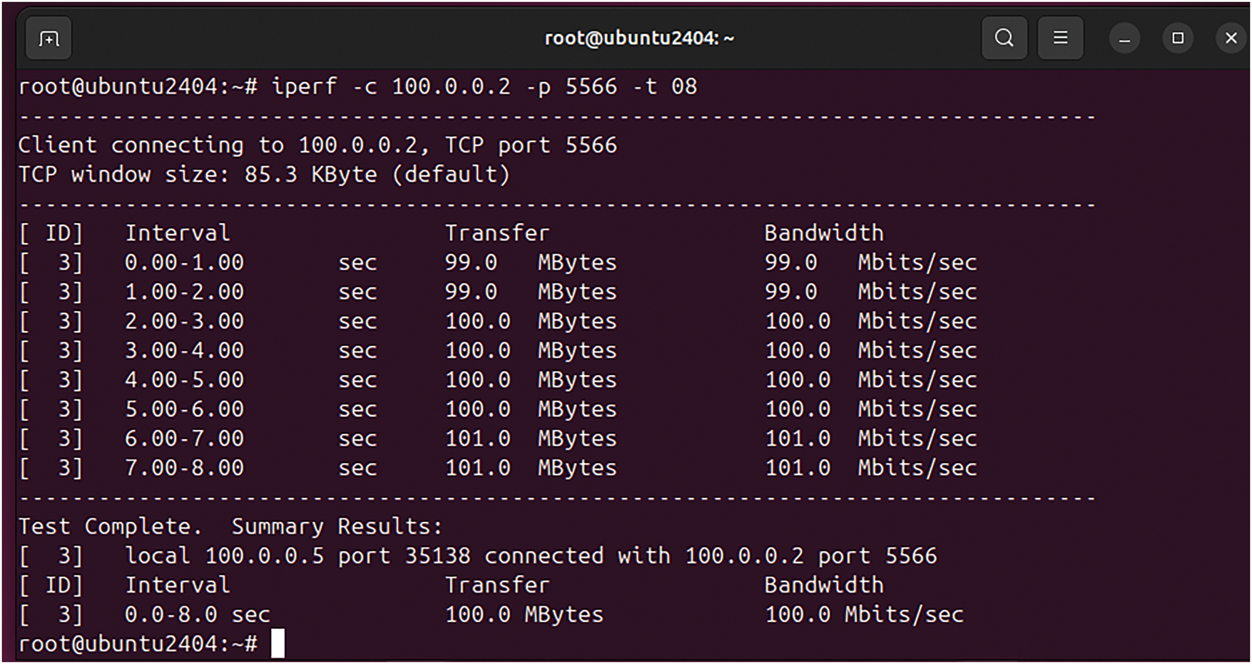
Task: Click the 4.00-5.00 interval row
Action: pos(184,379)
